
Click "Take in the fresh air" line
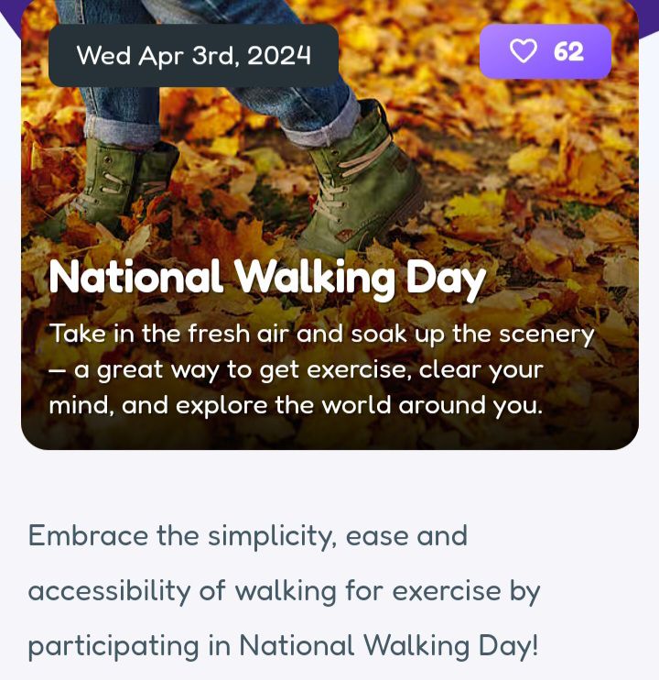(x=321, y=334)
